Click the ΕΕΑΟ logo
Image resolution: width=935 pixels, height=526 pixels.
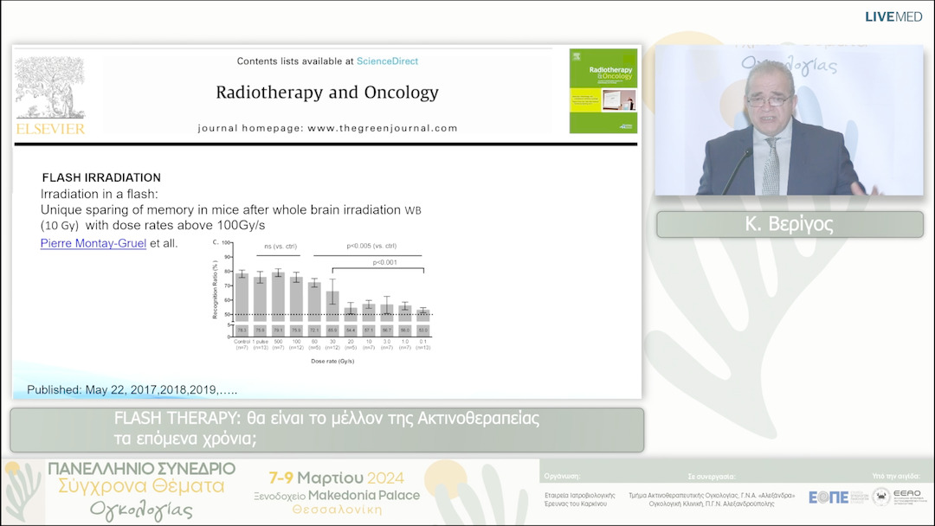click(x=907, y=497)
